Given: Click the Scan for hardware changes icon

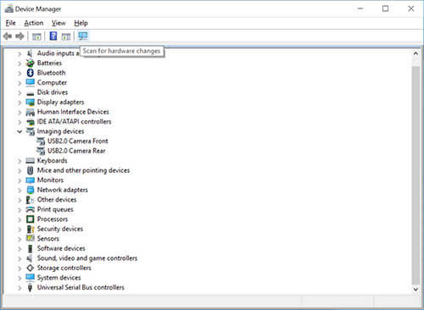Looking at the screenshot, I should [x=83, y=36].
